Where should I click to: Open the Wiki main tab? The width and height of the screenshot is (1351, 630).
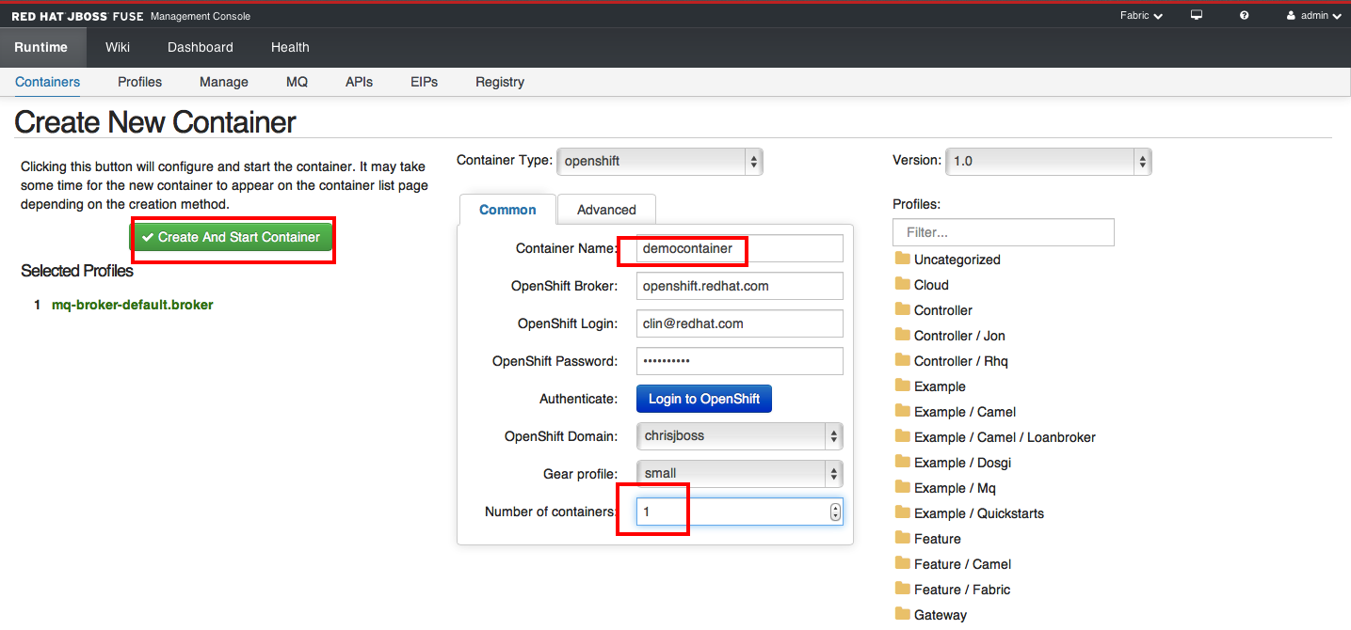click(118, 47)
